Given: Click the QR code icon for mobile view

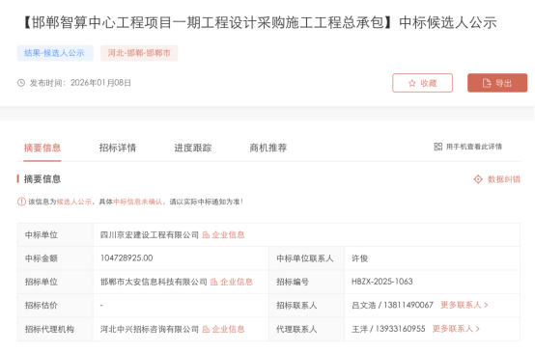Looking at the screenshot, I should point(438,147).
